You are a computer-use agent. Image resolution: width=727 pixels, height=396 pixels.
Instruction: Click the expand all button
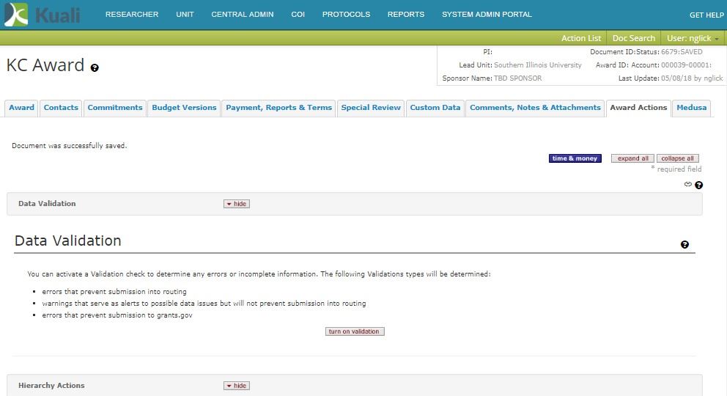tap(632, 158)
